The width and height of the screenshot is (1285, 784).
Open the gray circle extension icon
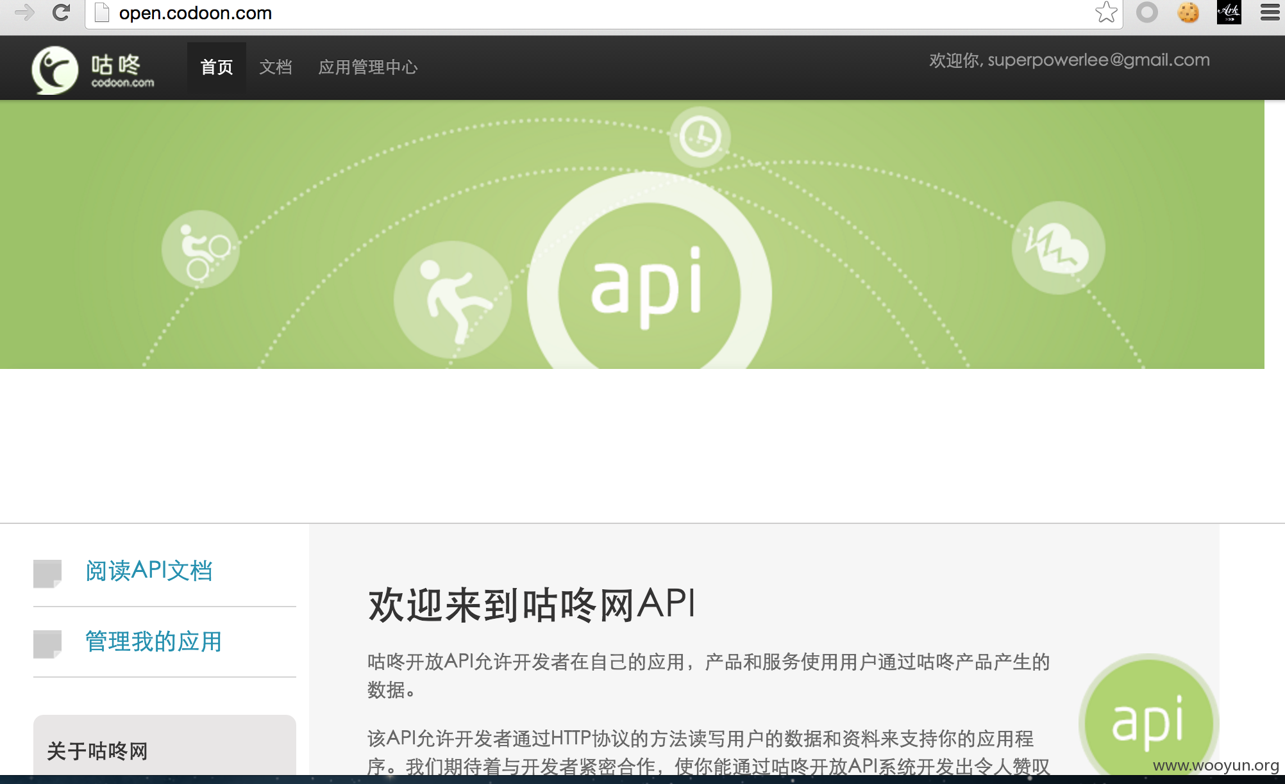(x=1147, y=12)
